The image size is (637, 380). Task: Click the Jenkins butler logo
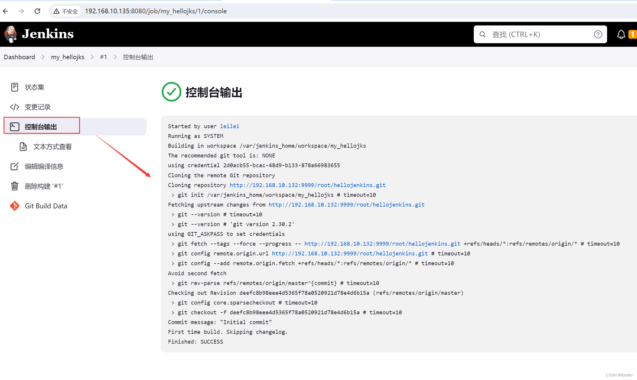(11, 34)
